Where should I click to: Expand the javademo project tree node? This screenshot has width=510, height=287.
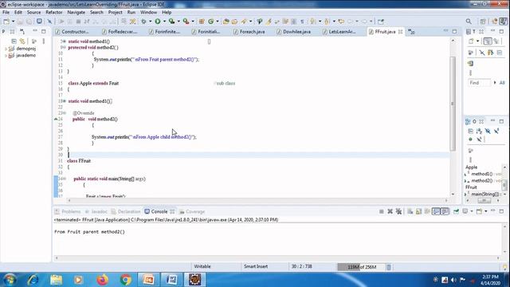[x=6, y=55]
